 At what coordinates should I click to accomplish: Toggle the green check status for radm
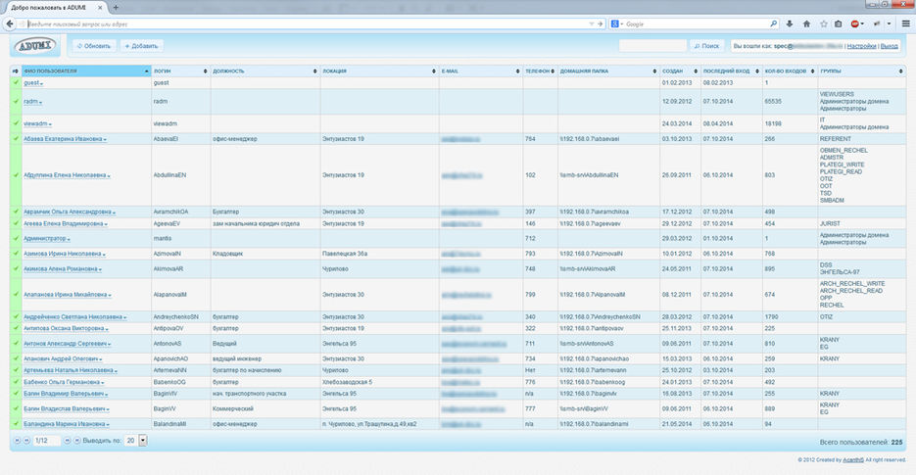point(16,101)
